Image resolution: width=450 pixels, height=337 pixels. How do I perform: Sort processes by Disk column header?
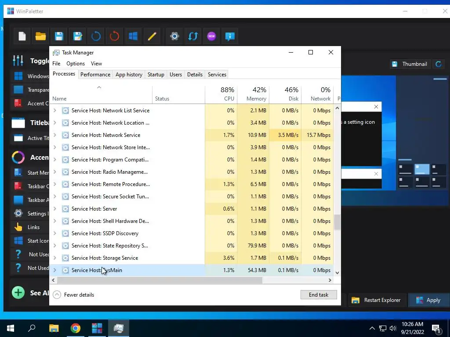coord(285,95)
